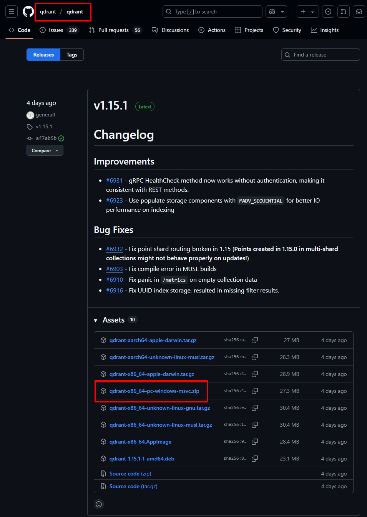Open the hamburger navigation menu
Viewport: 367px width, 517px height.
(x=12, y=12)
